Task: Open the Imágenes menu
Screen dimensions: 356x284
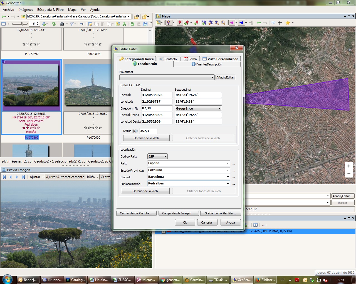Action: click(26, 10)
